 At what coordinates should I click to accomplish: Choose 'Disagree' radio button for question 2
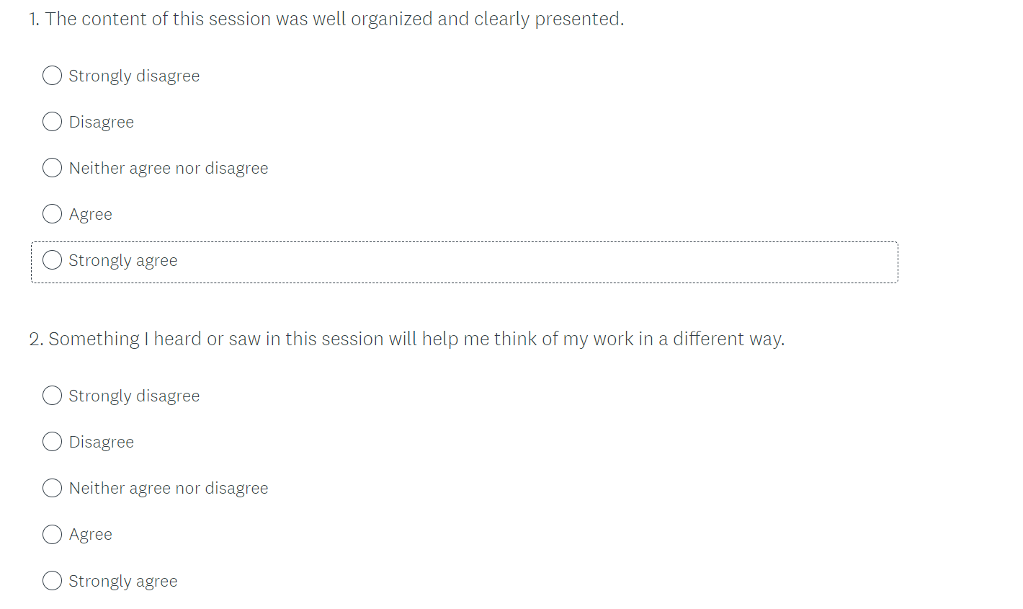click(x=52, y=442)
